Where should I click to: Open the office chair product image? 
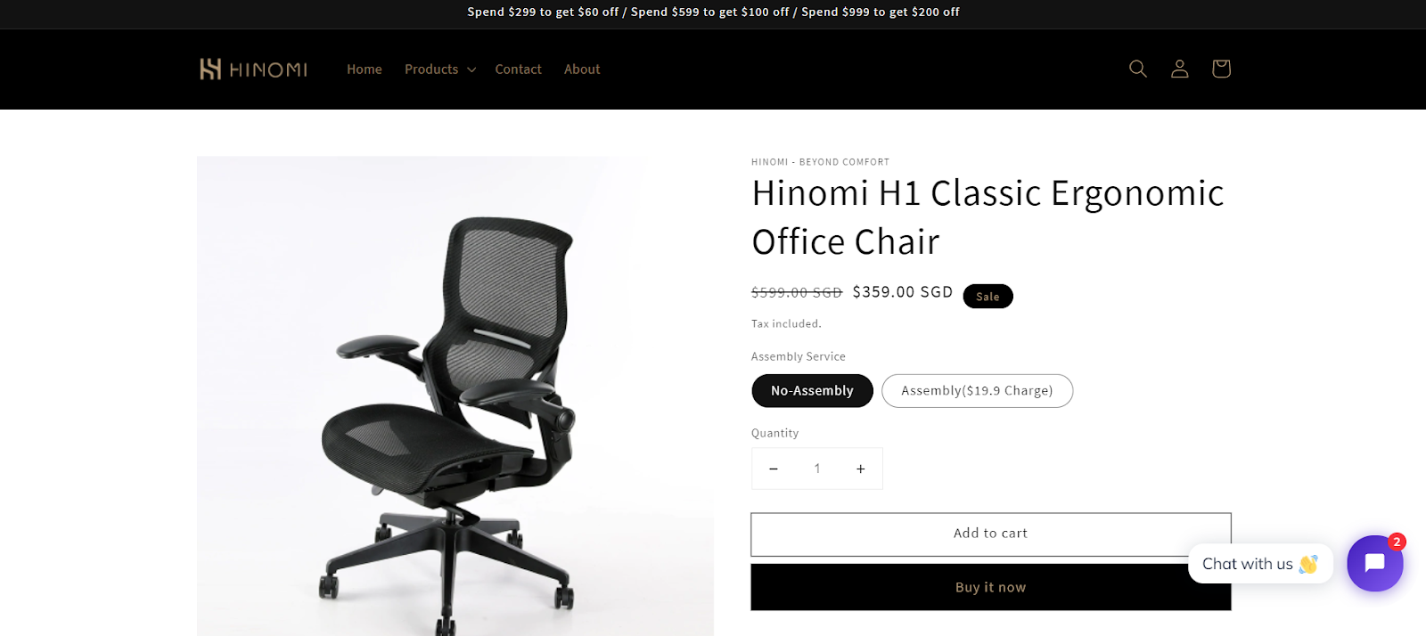455,396
